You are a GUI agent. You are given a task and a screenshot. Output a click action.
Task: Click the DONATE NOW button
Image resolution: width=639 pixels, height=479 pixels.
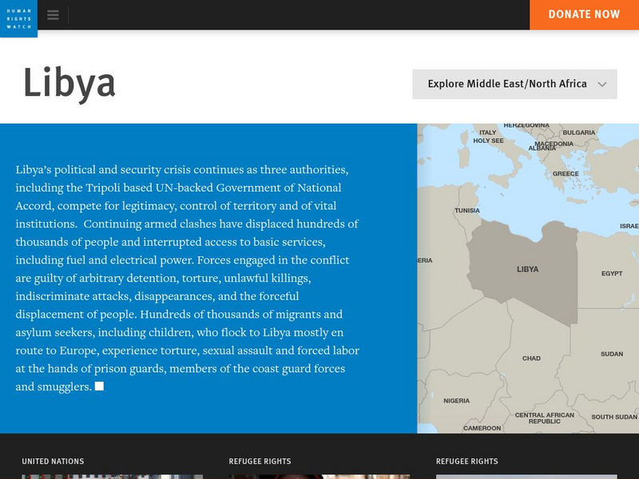pos(584,14)
